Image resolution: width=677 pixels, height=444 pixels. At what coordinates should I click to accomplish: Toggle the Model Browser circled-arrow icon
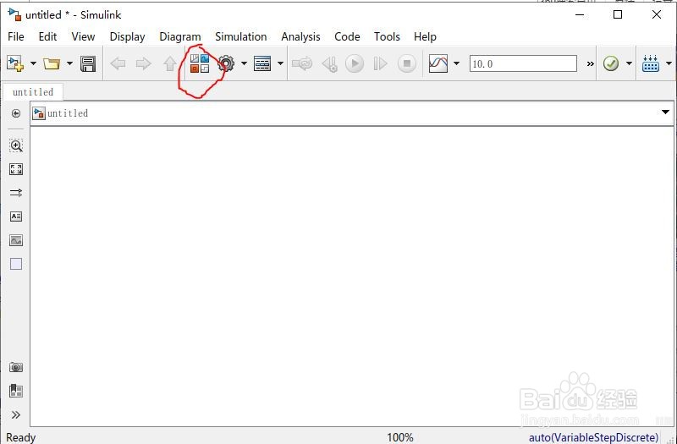[16, 113]
